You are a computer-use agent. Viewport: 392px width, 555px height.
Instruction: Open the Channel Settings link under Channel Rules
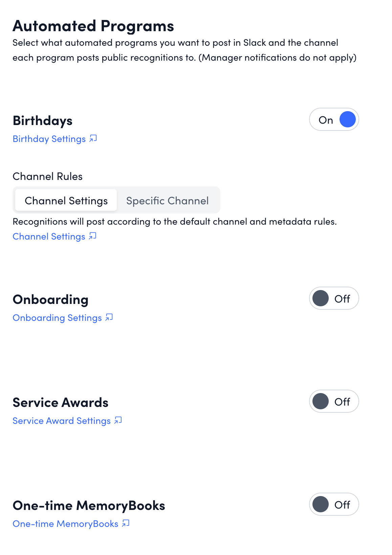[49, 236]
